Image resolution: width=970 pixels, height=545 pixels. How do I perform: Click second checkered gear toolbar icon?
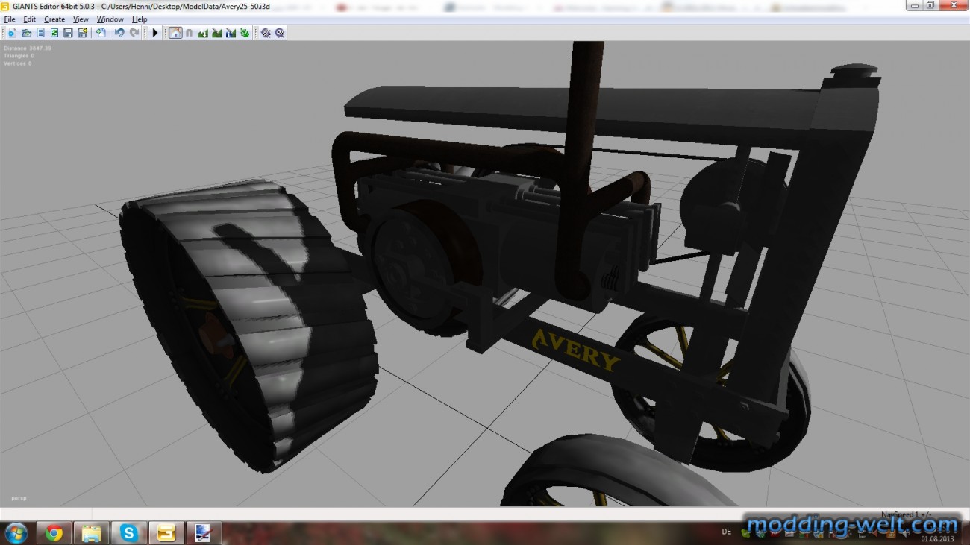[x=280, y=33]
